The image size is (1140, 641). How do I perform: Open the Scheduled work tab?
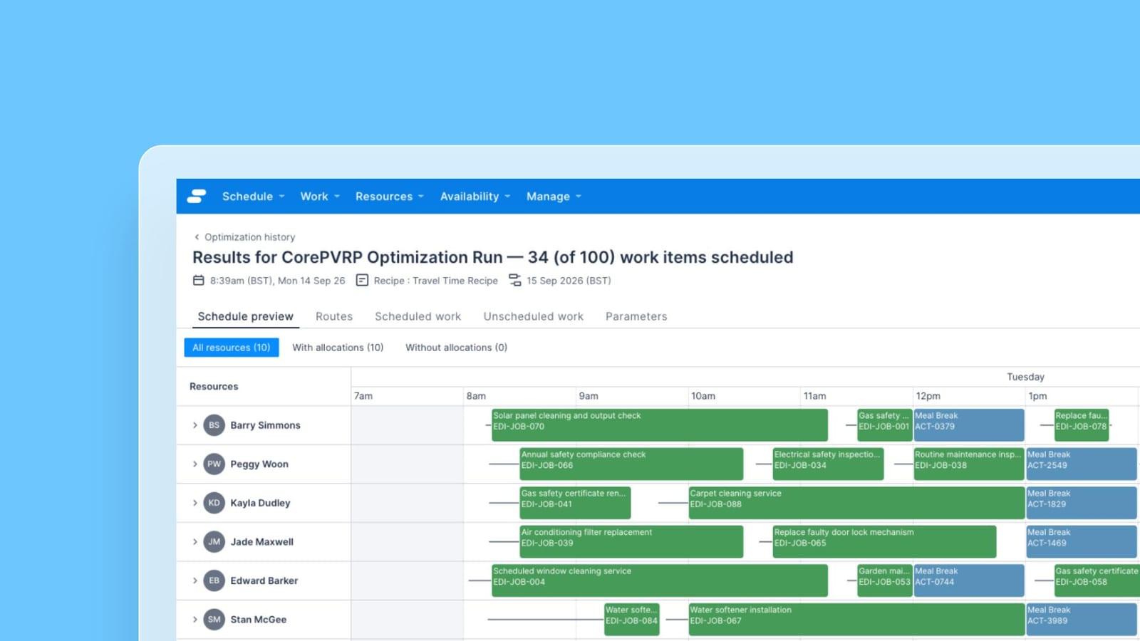coord(418,316)
